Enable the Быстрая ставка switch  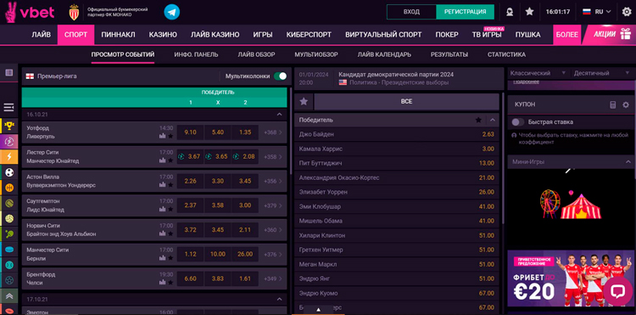(517, 121)
